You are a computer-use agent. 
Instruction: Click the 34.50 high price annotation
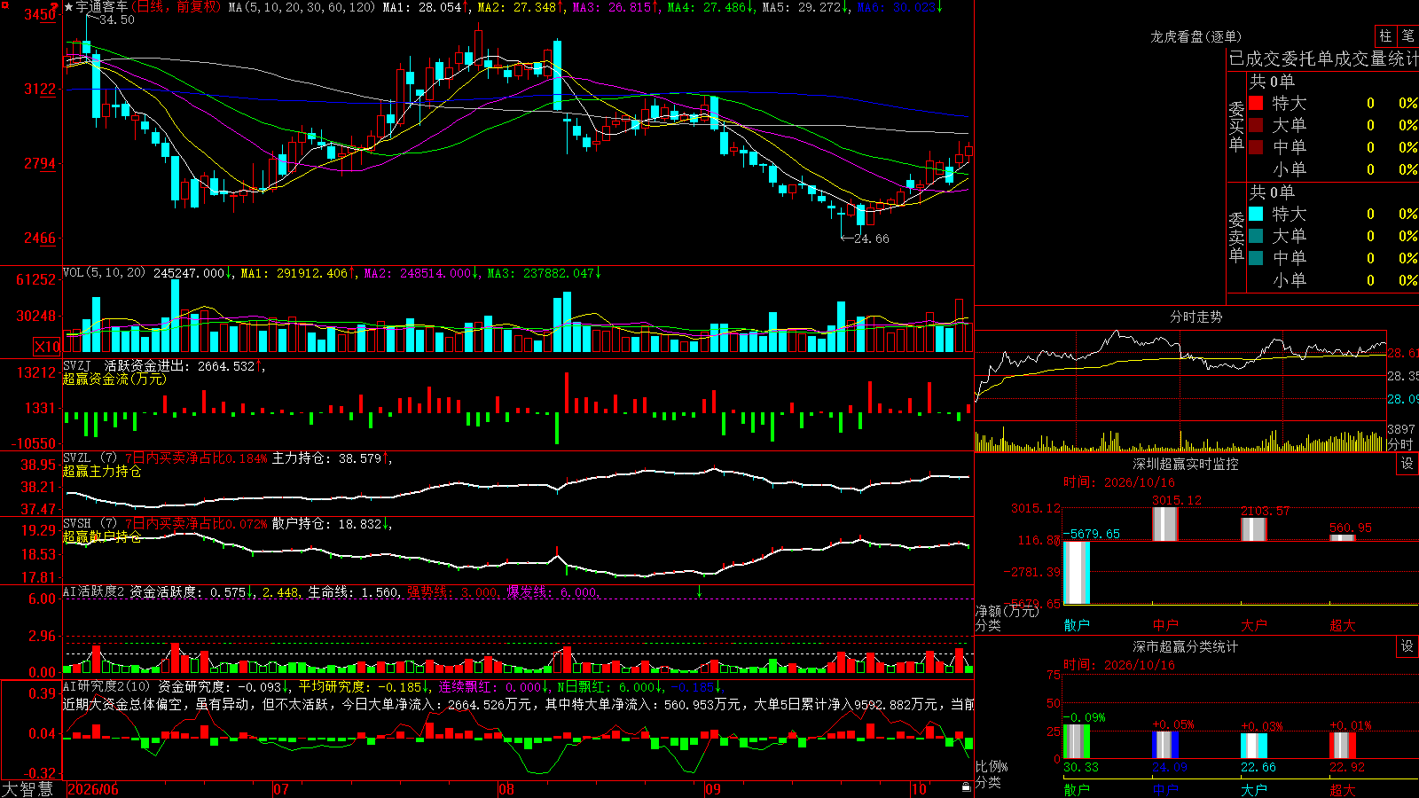coord(116,20)
